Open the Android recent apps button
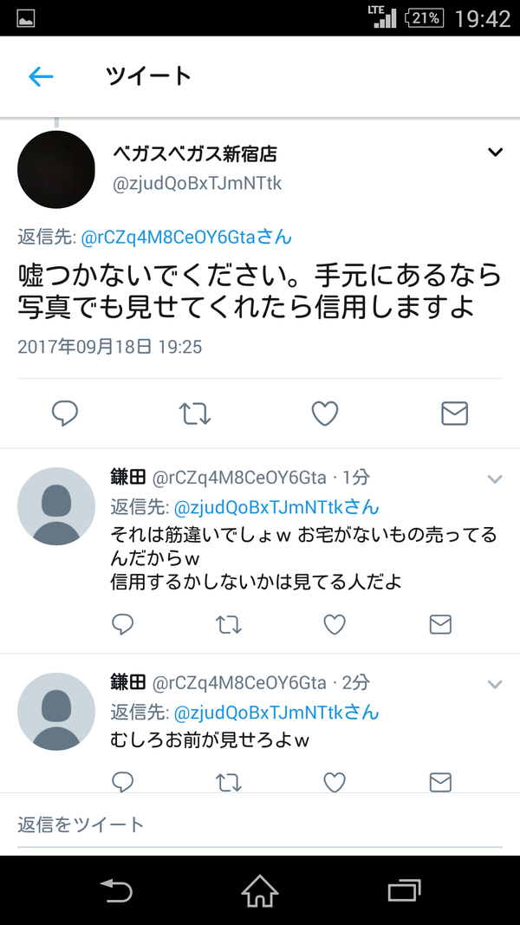This screenshot has width=520, height=925. click(x=405, y=891)
